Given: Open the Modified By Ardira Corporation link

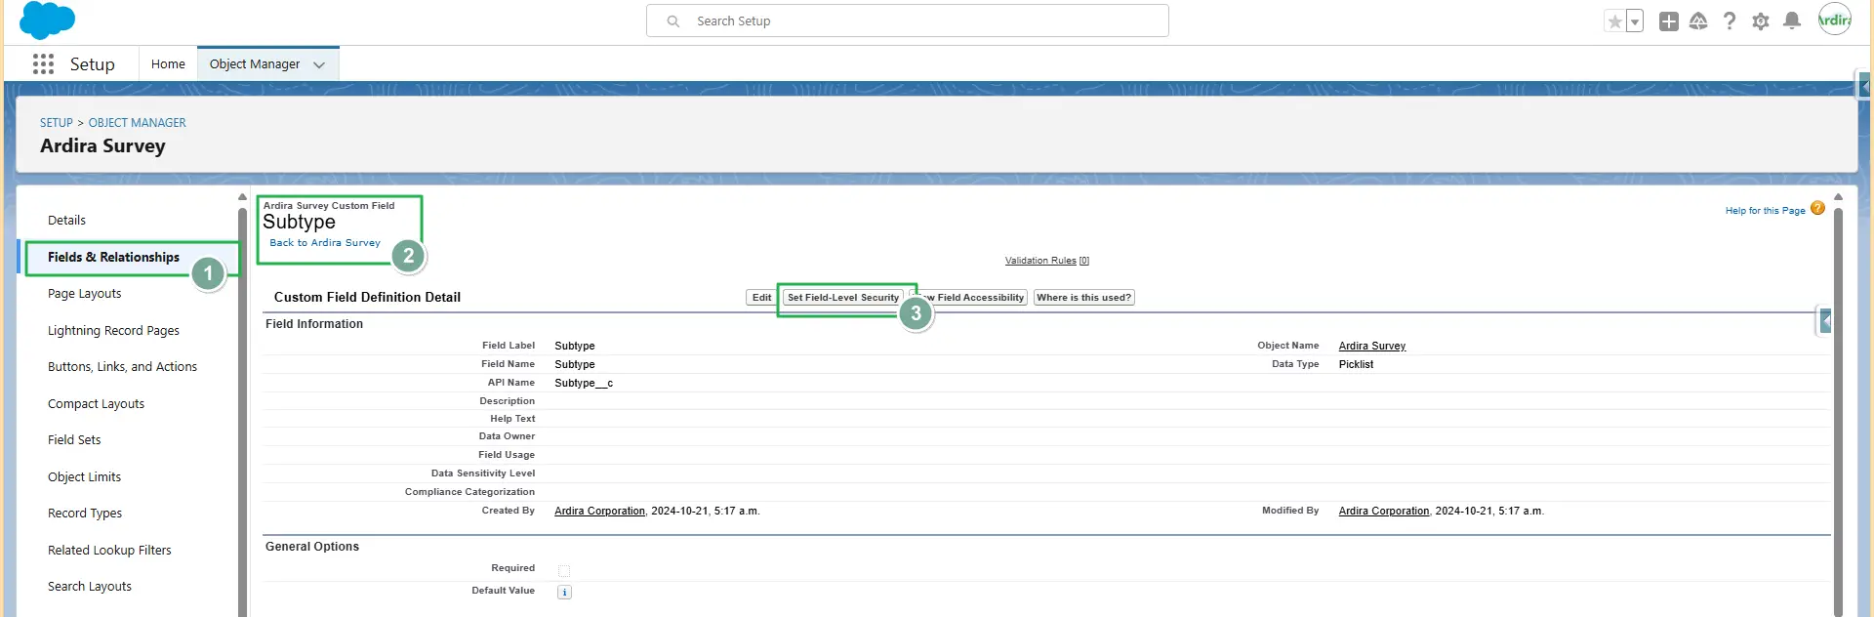Looking at the screenshot, I should [1384, 512].
